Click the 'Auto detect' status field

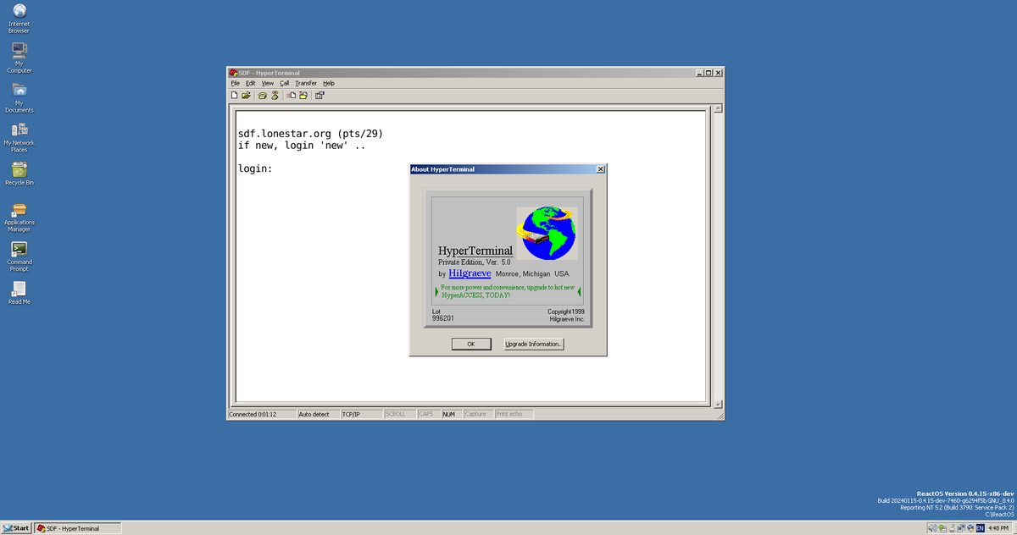[x=318, y=414]
